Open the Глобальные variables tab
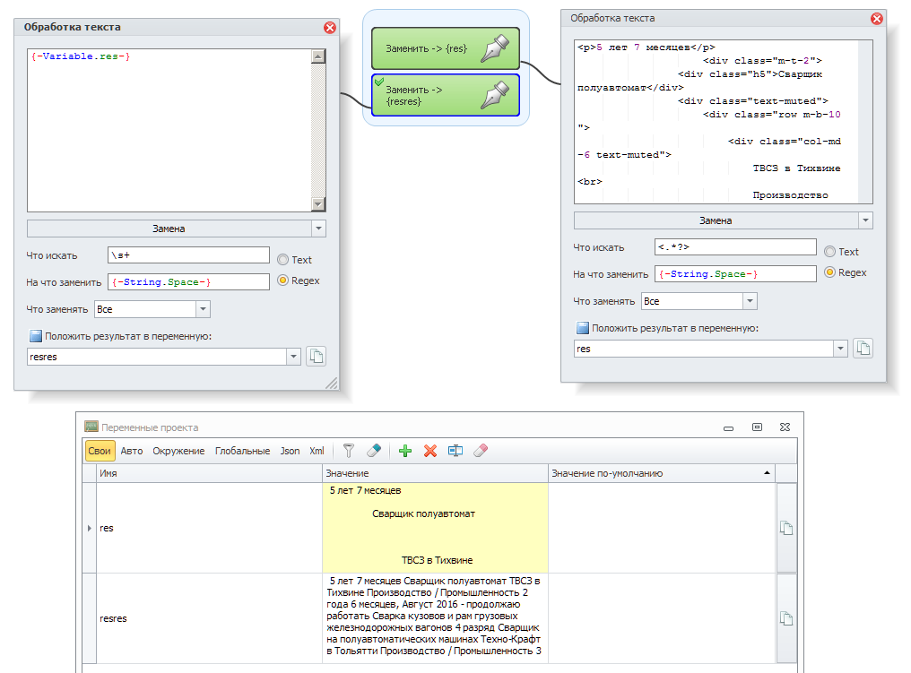This screenshot has height=673, width=911. pos(242,451)
